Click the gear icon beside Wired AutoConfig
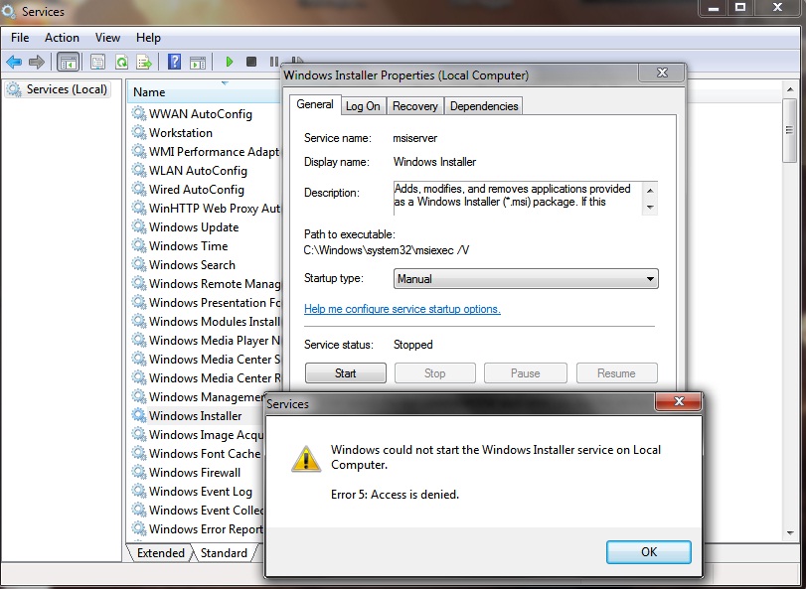This screenshot has width=806, height=589. (x=139, y=189)
